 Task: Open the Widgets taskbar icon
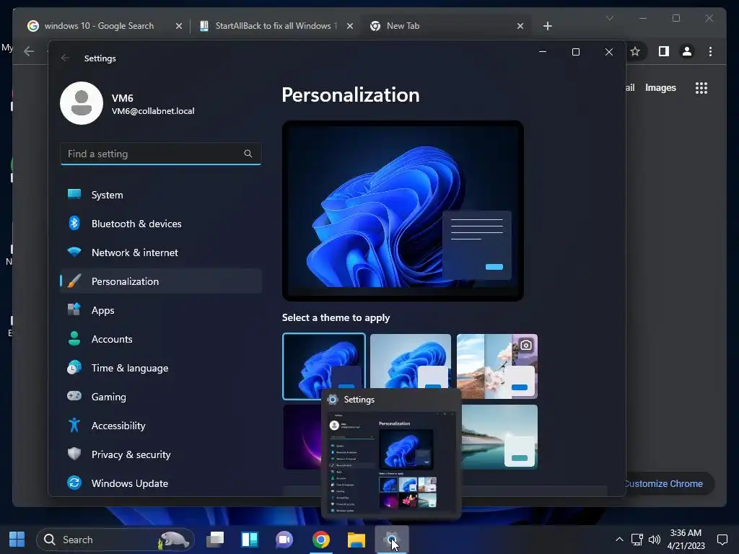[x=249, y=540]
